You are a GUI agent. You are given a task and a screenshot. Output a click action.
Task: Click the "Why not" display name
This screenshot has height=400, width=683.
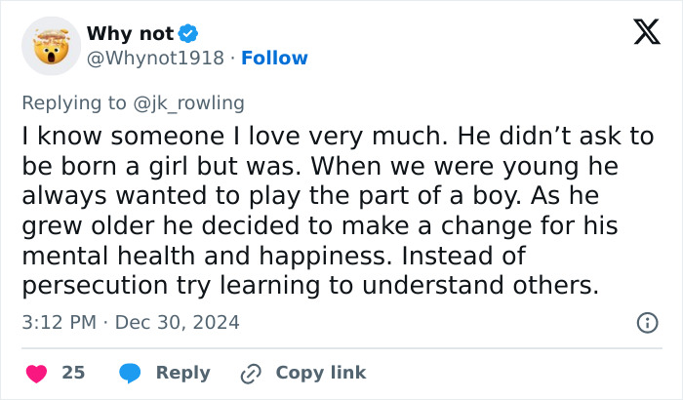(130, 34)
